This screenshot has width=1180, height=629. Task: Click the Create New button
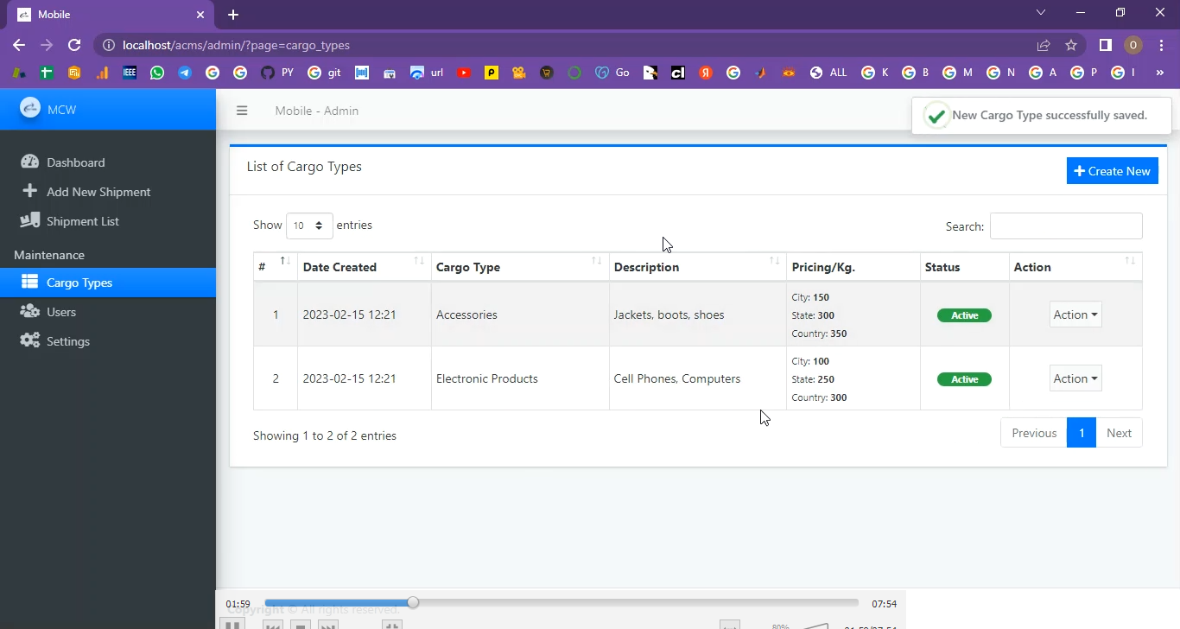point(1112,171)
